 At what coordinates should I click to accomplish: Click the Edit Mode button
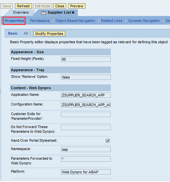43,6
